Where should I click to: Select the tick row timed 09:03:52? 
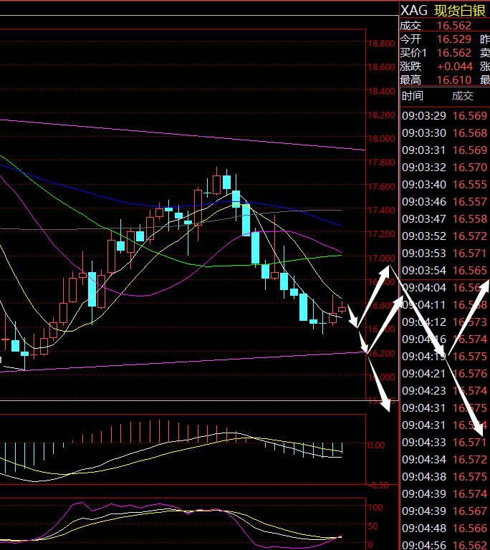coord(445,236)
